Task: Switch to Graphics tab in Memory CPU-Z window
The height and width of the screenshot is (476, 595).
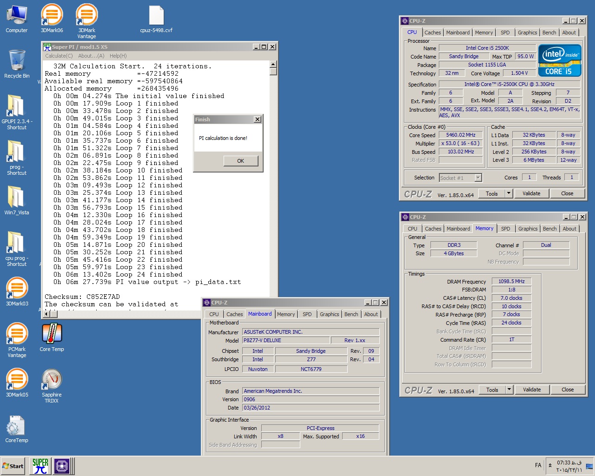Action: pos(528,229)
